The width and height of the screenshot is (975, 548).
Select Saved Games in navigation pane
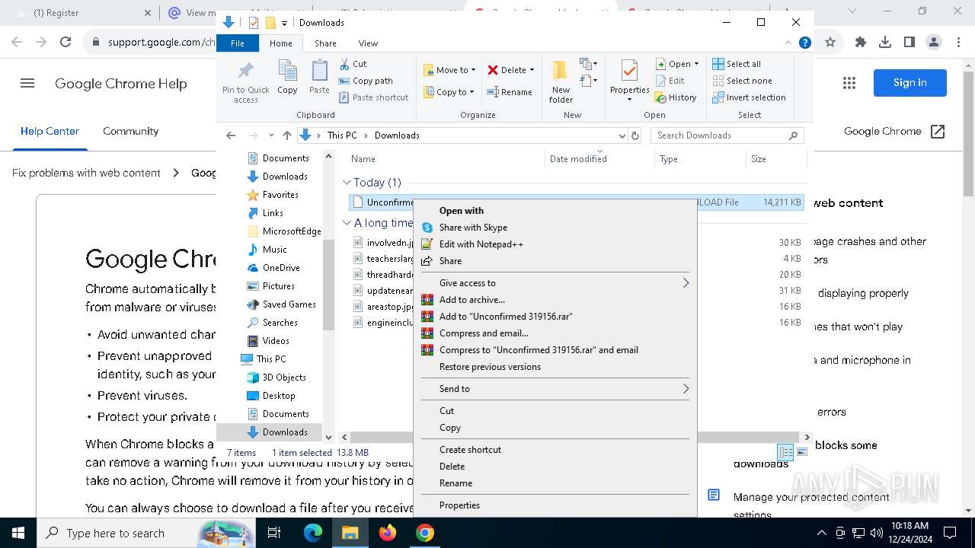click(x=288, y=304)
